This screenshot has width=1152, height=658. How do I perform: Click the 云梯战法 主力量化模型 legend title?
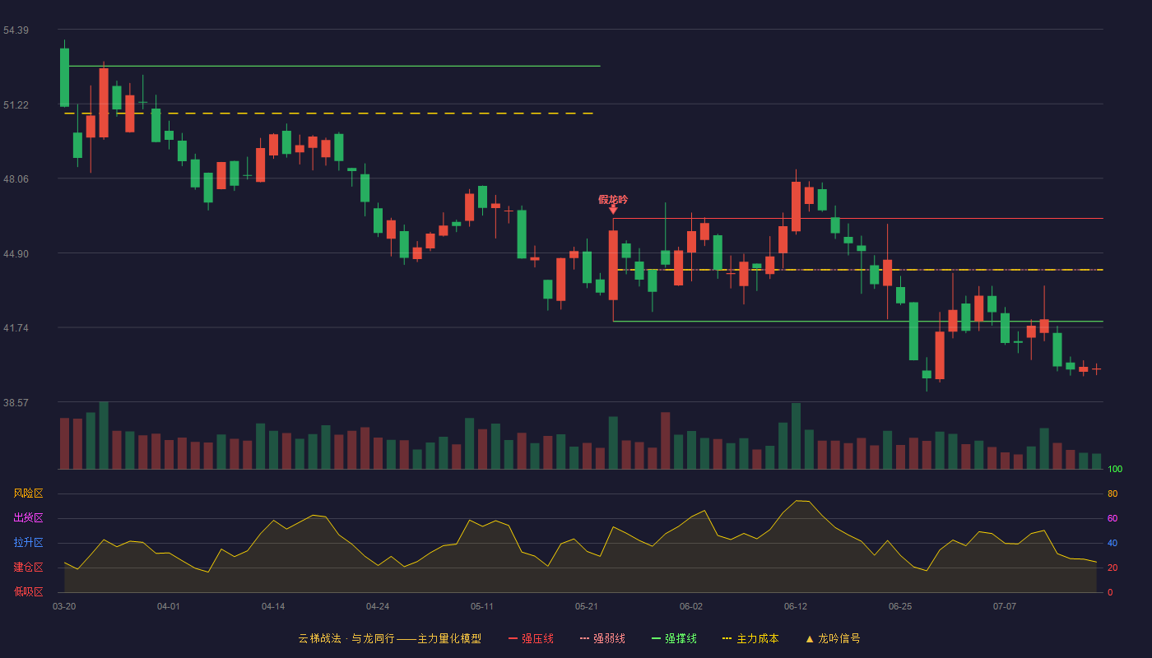(389, 638)
